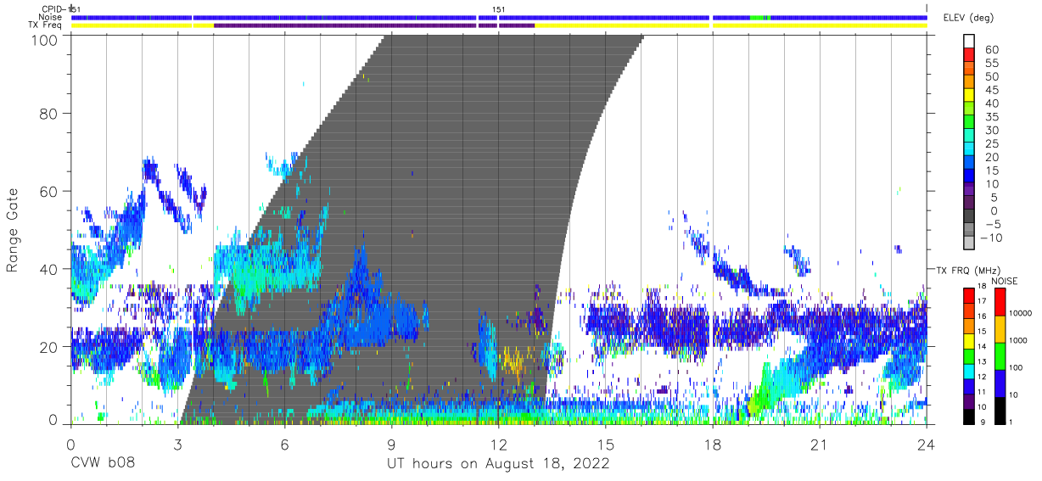Screen dimensions: 1042x481
Task: Click the '10000' label on the NOISE legend
Action: (1022, 313)
